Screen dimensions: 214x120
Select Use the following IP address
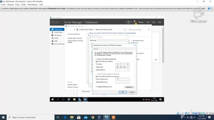[x=104, y=61]
